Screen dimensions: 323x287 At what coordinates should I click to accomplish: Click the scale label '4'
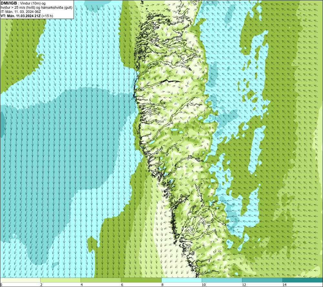pos(82,285)
